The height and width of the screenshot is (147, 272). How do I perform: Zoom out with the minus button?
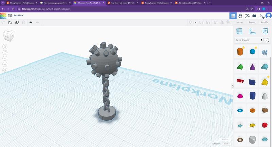(5, 64)
